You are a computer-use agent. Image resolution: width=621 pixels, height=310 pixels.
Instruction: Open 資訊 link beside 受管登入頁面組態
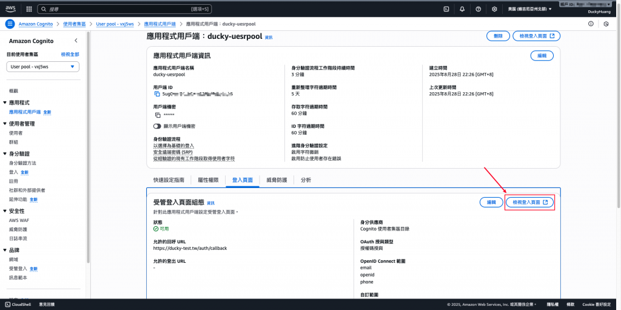(x=210, y=203)
